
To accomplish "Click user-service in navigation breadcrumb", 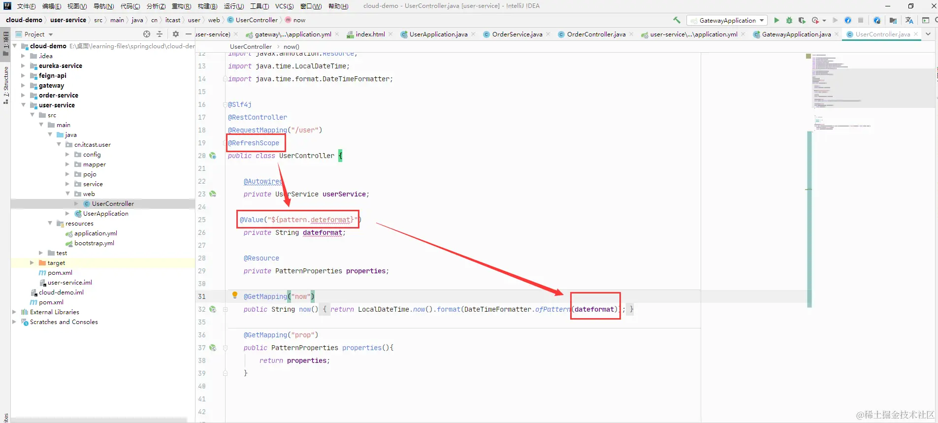I will coord(68,20).
